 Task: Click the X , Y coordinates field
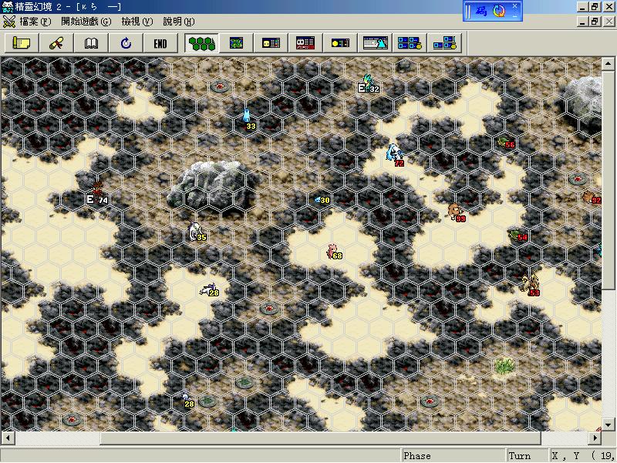pyautogui.click(x=582, y=456)
